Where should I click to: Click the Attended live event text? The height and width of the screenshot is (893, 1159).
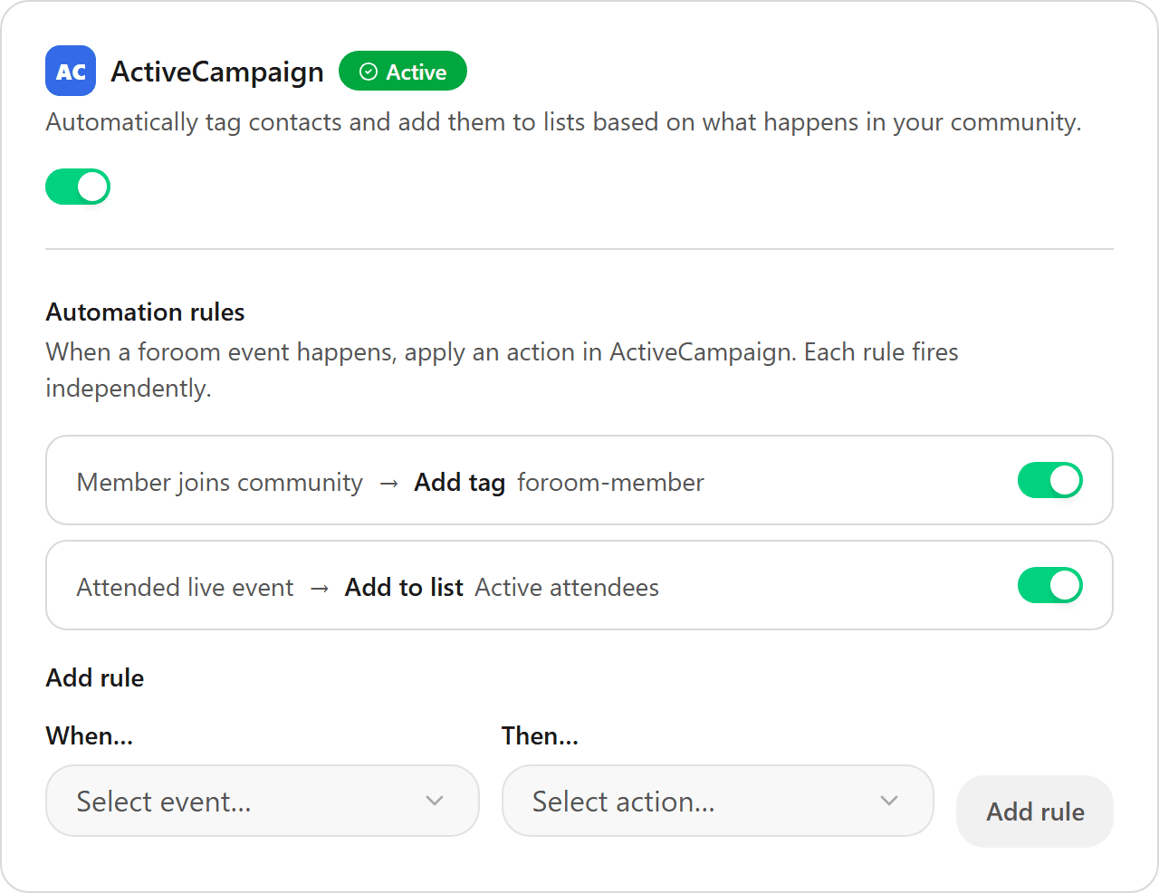[x=185, y=587]
